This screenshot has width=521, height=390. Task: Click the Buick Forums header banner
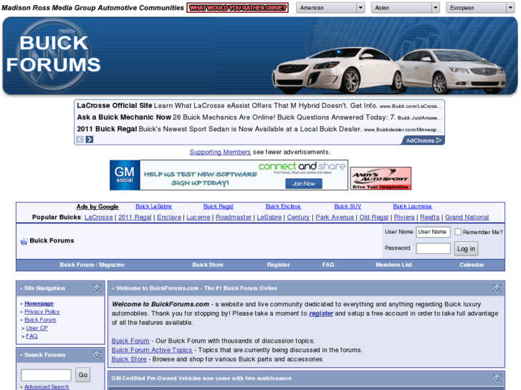pos(260,56)
